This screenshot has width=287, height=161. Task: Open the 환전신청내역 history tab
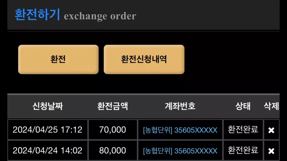point(144,59)
